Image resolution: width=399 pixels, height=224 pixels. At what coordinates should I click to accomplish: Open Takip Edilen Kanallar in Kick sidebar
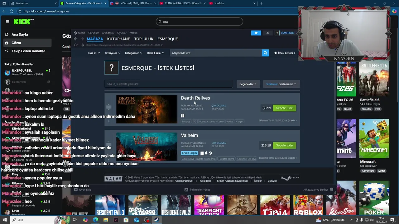pos(28,51)
